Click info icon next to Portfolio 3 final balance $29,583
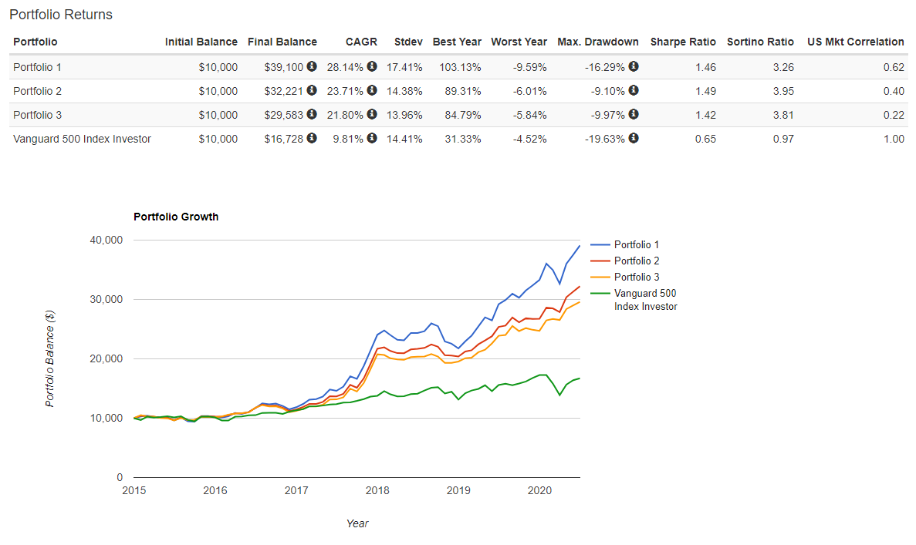The width and height of the screenshot is (916, 545). tap(312, 115)
